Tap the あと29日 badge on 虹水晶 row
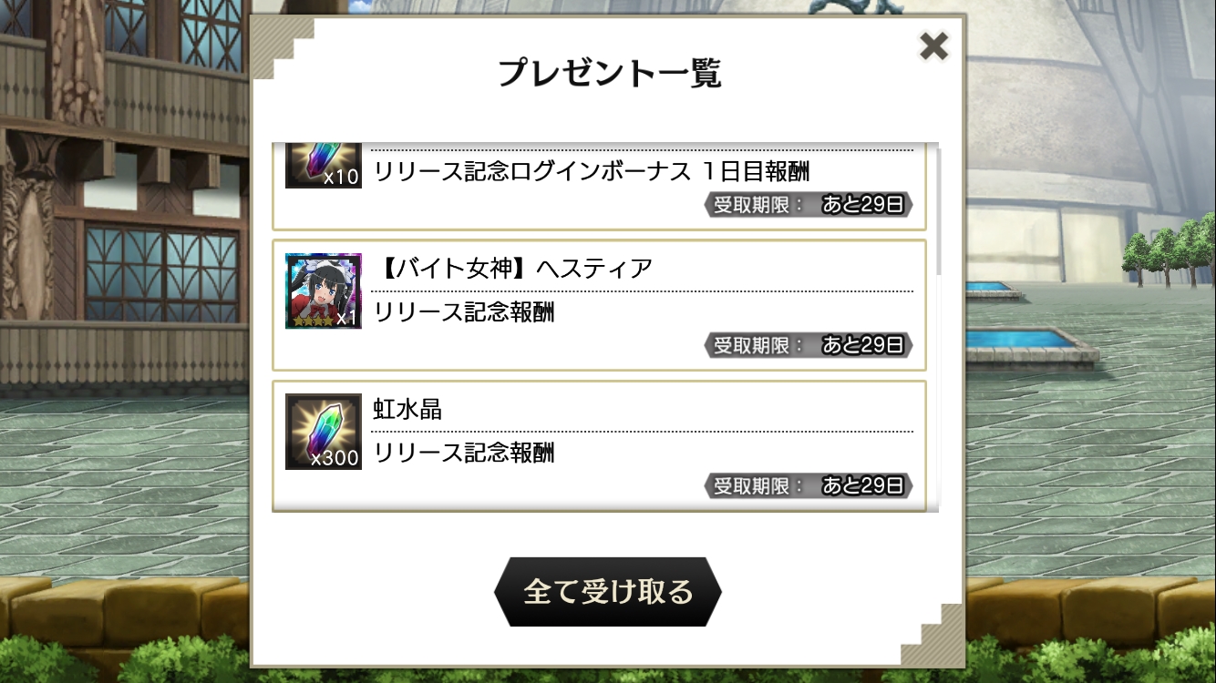Image resolution: width=1216 pixels, height=683 pixels. click(862, 485)
